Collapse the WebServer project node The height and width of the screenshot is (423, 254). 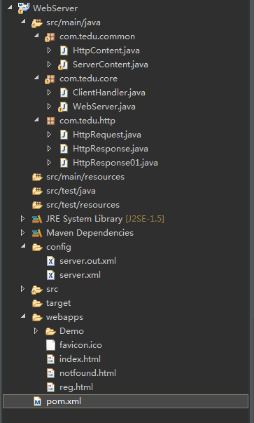(10, 7)
